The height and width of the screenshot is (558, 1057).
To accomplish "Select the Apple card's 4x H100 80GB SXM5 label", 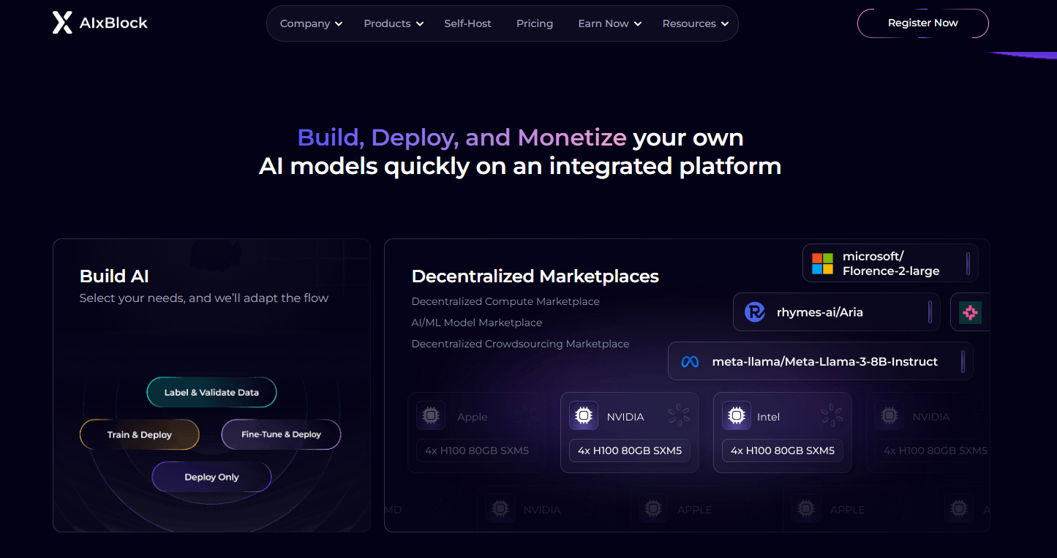I will click(x=476, y=450).
